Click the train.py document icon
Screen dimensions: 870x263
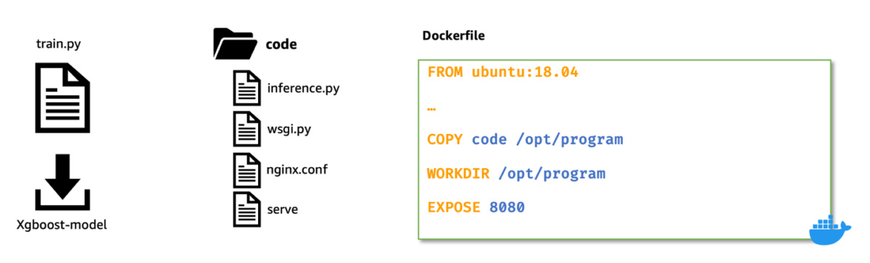[62, 98]
